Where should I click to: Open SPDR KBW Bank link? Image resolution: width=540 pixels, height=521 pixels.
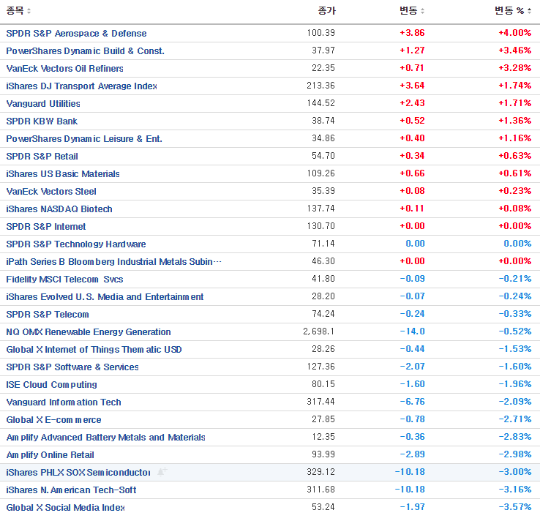[x=42, y=121]
